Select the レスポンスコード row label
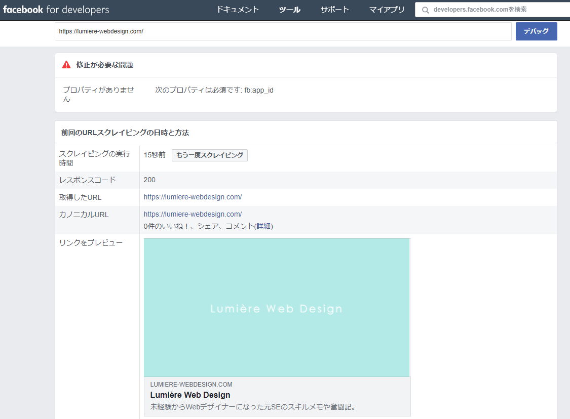 87,180
